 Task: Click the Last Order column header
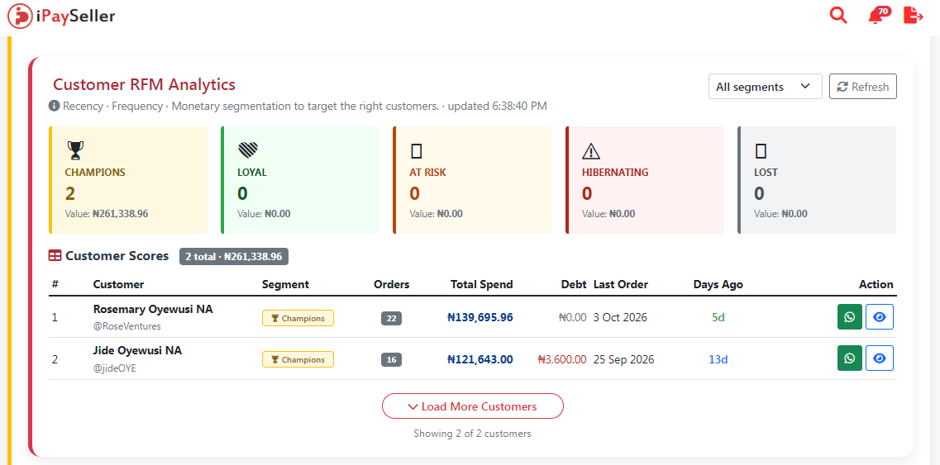point(621,285)
